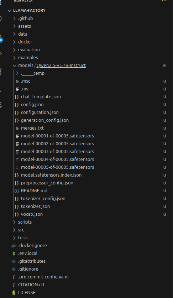Viewport: 173px width, 298px height.
Task: Expand the scripts folder
Action: (14, 222)
